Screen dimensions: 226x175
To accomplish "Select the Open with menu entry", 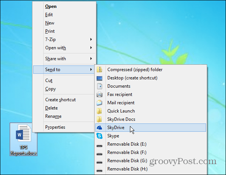I will [64, 48].
